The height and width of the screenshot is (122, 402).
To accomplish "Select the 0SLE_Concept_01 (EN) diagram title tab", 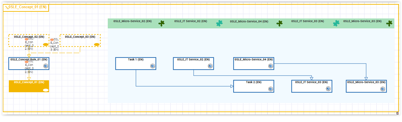I will click(26, 7).
